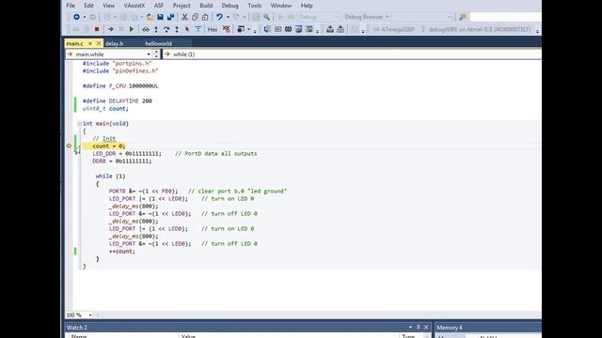This screenshot has height=338, width=602.
Task: Open the Help menu
Action: (x=307, y=6)
